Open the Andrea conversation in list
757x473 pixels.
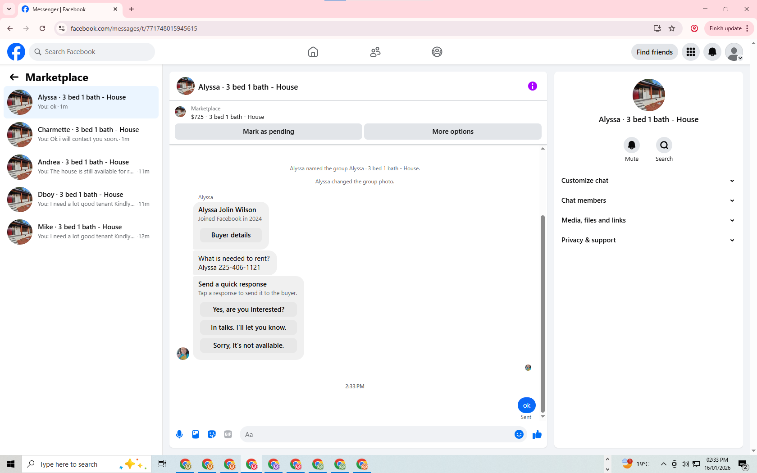[81, 167]
